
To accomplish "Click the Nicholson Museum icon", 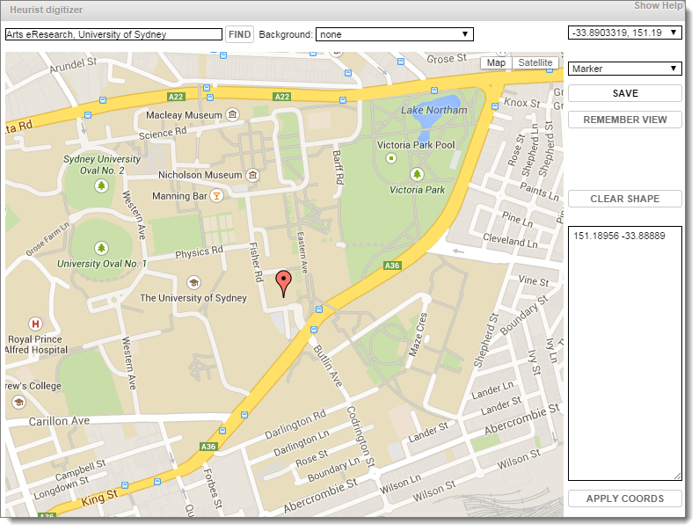I will pyautogui.click(x=252, y=175).
